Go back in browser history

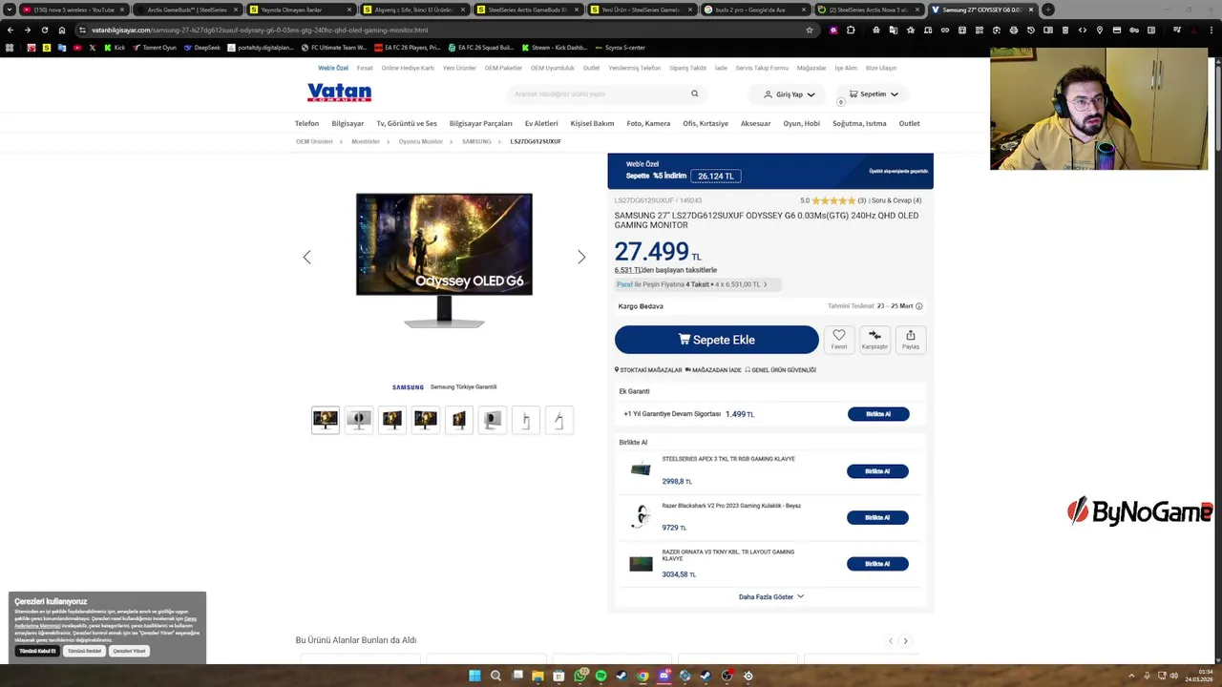pyautogui.click(x=11, y=30)
